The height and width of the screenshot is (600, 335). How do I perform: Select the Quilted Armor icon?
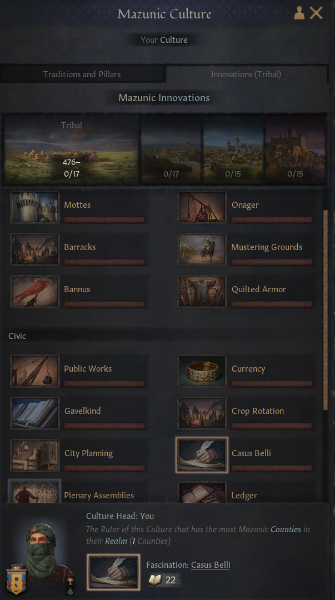coord(202,292)
